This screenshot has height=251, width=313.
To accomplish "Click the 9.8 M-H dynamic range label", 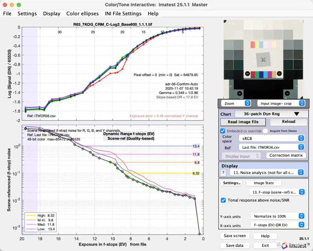I will [x=196, y=162].
